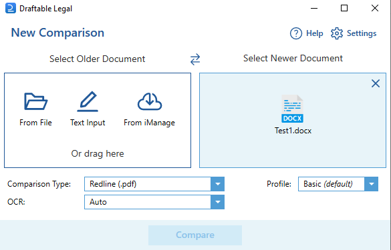Expand the OCR dropdown arrow

pyautogui.click(x=218, y=202)
